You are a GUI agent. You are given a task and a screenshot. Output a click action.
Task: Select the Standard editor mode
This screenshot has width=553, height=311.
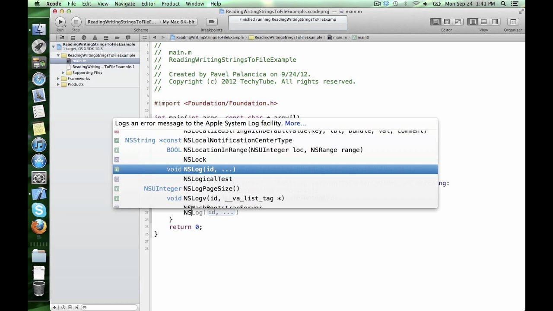(435, 22)
